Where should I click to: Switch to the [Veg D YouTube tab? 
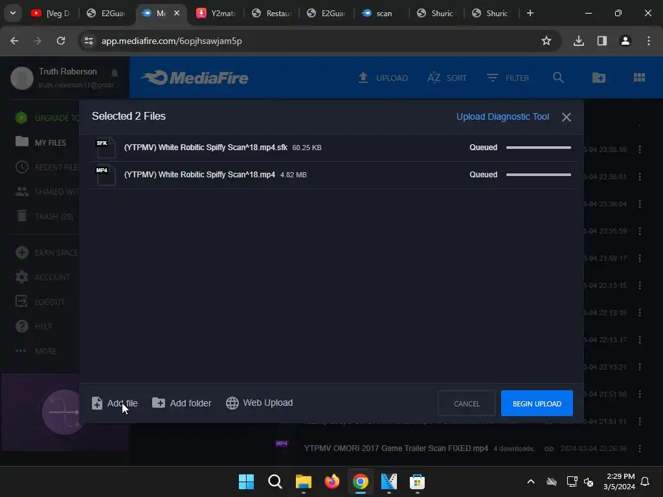[51, 14]
